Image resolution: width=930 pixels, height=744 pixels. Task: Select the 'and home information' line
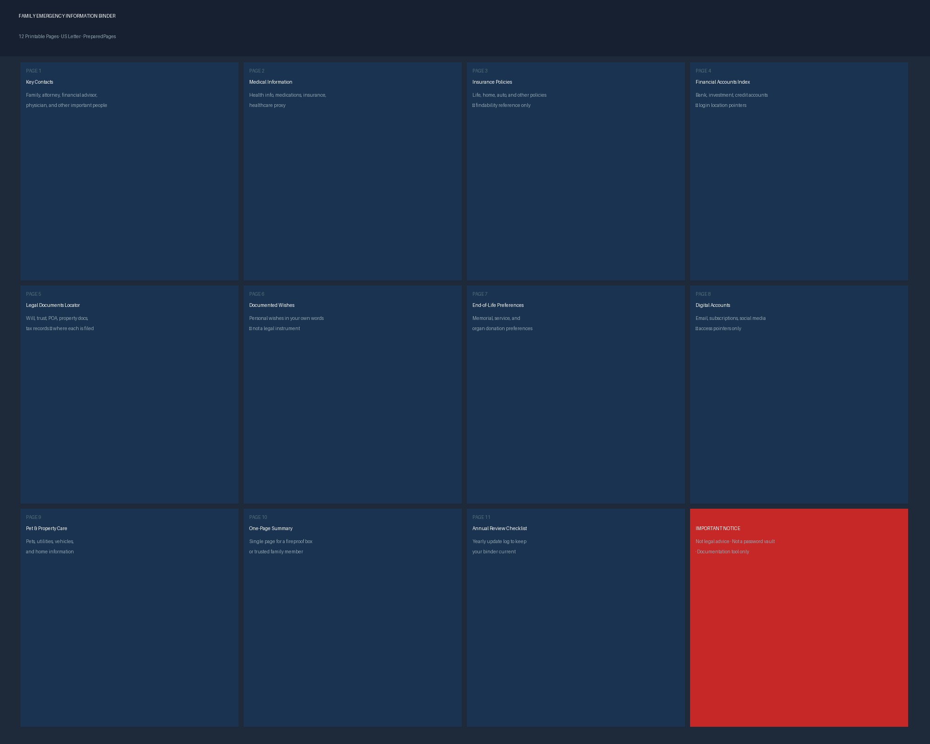click(x=50, y=551)
